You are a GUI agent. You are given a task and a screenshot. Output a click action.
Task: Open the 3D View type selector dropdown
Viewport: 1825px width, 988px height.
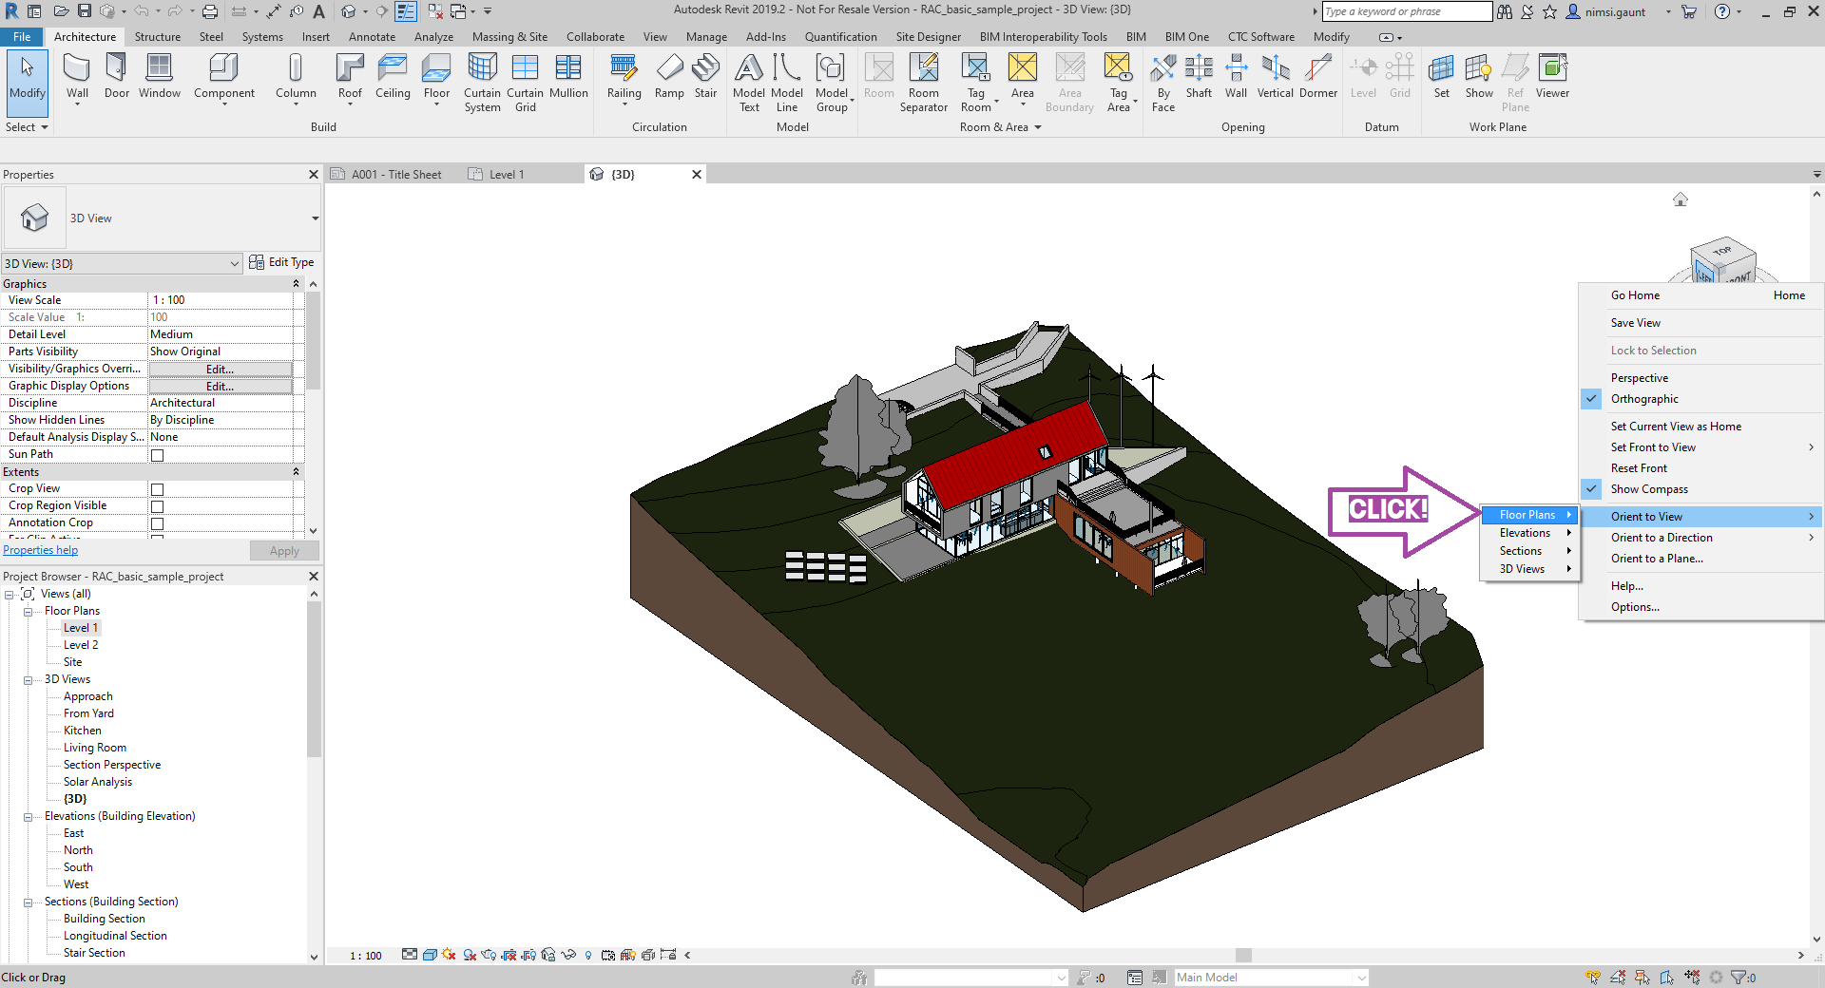[x=315, y=218]
